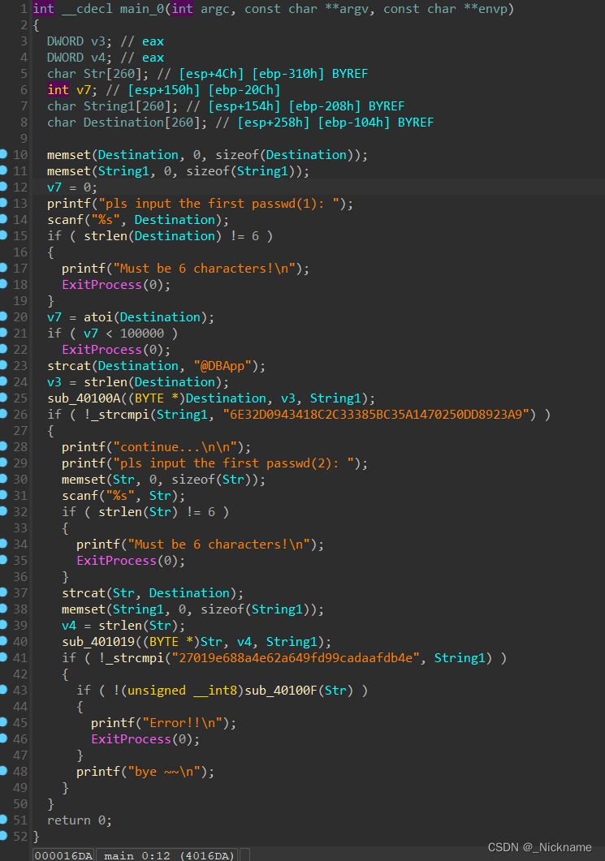Toggle breakpoint dot on line 15
The image size is (605, 861).
(2, 235)
